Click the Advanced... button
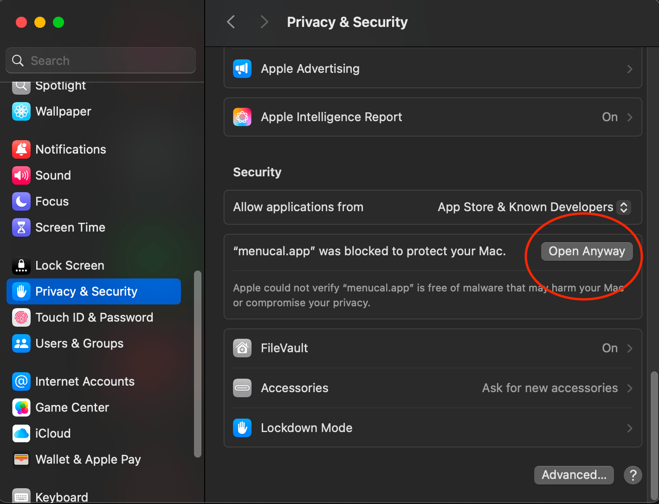The image size is (659, 504). (x=574, y=475)
